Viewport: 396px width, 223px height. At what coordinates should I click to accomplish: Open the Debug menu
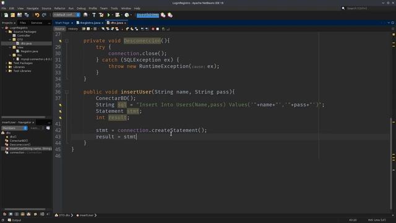tap(81, 8)
